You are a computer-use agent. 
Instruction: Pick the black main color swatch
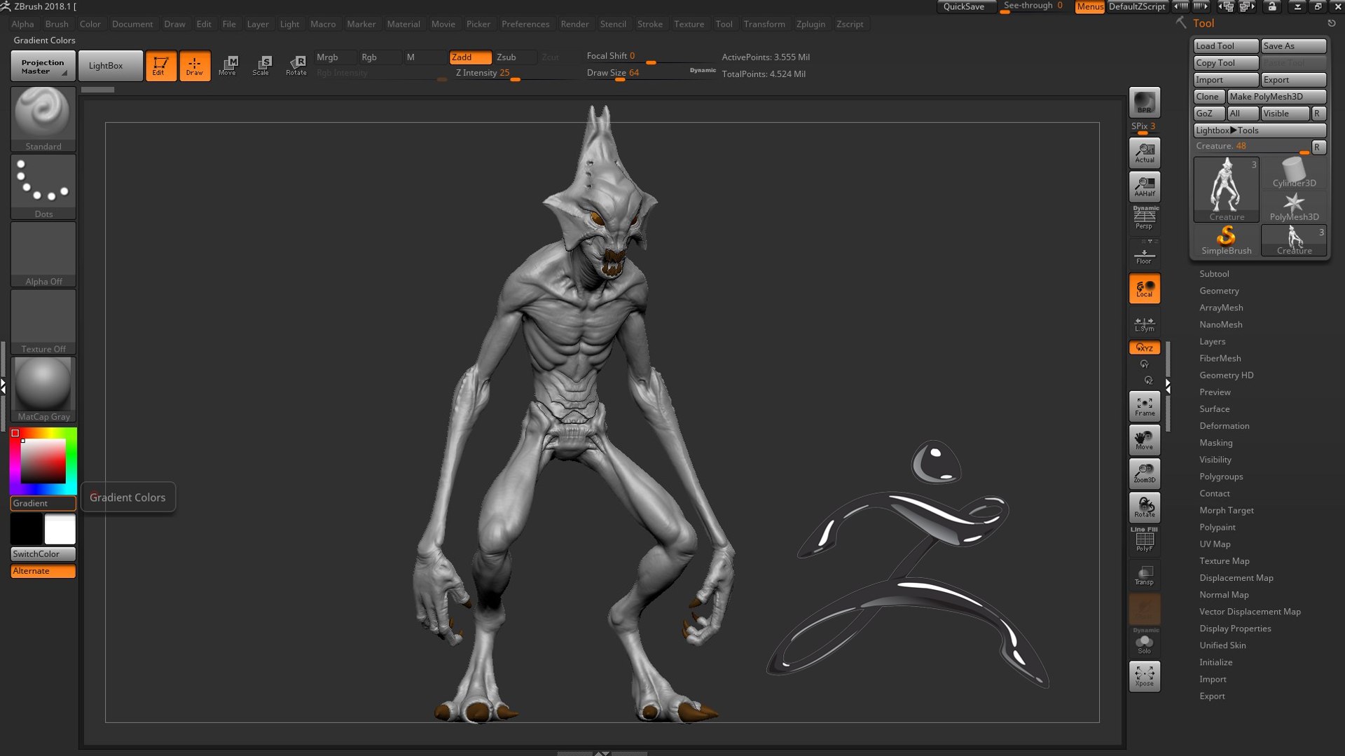27,529
